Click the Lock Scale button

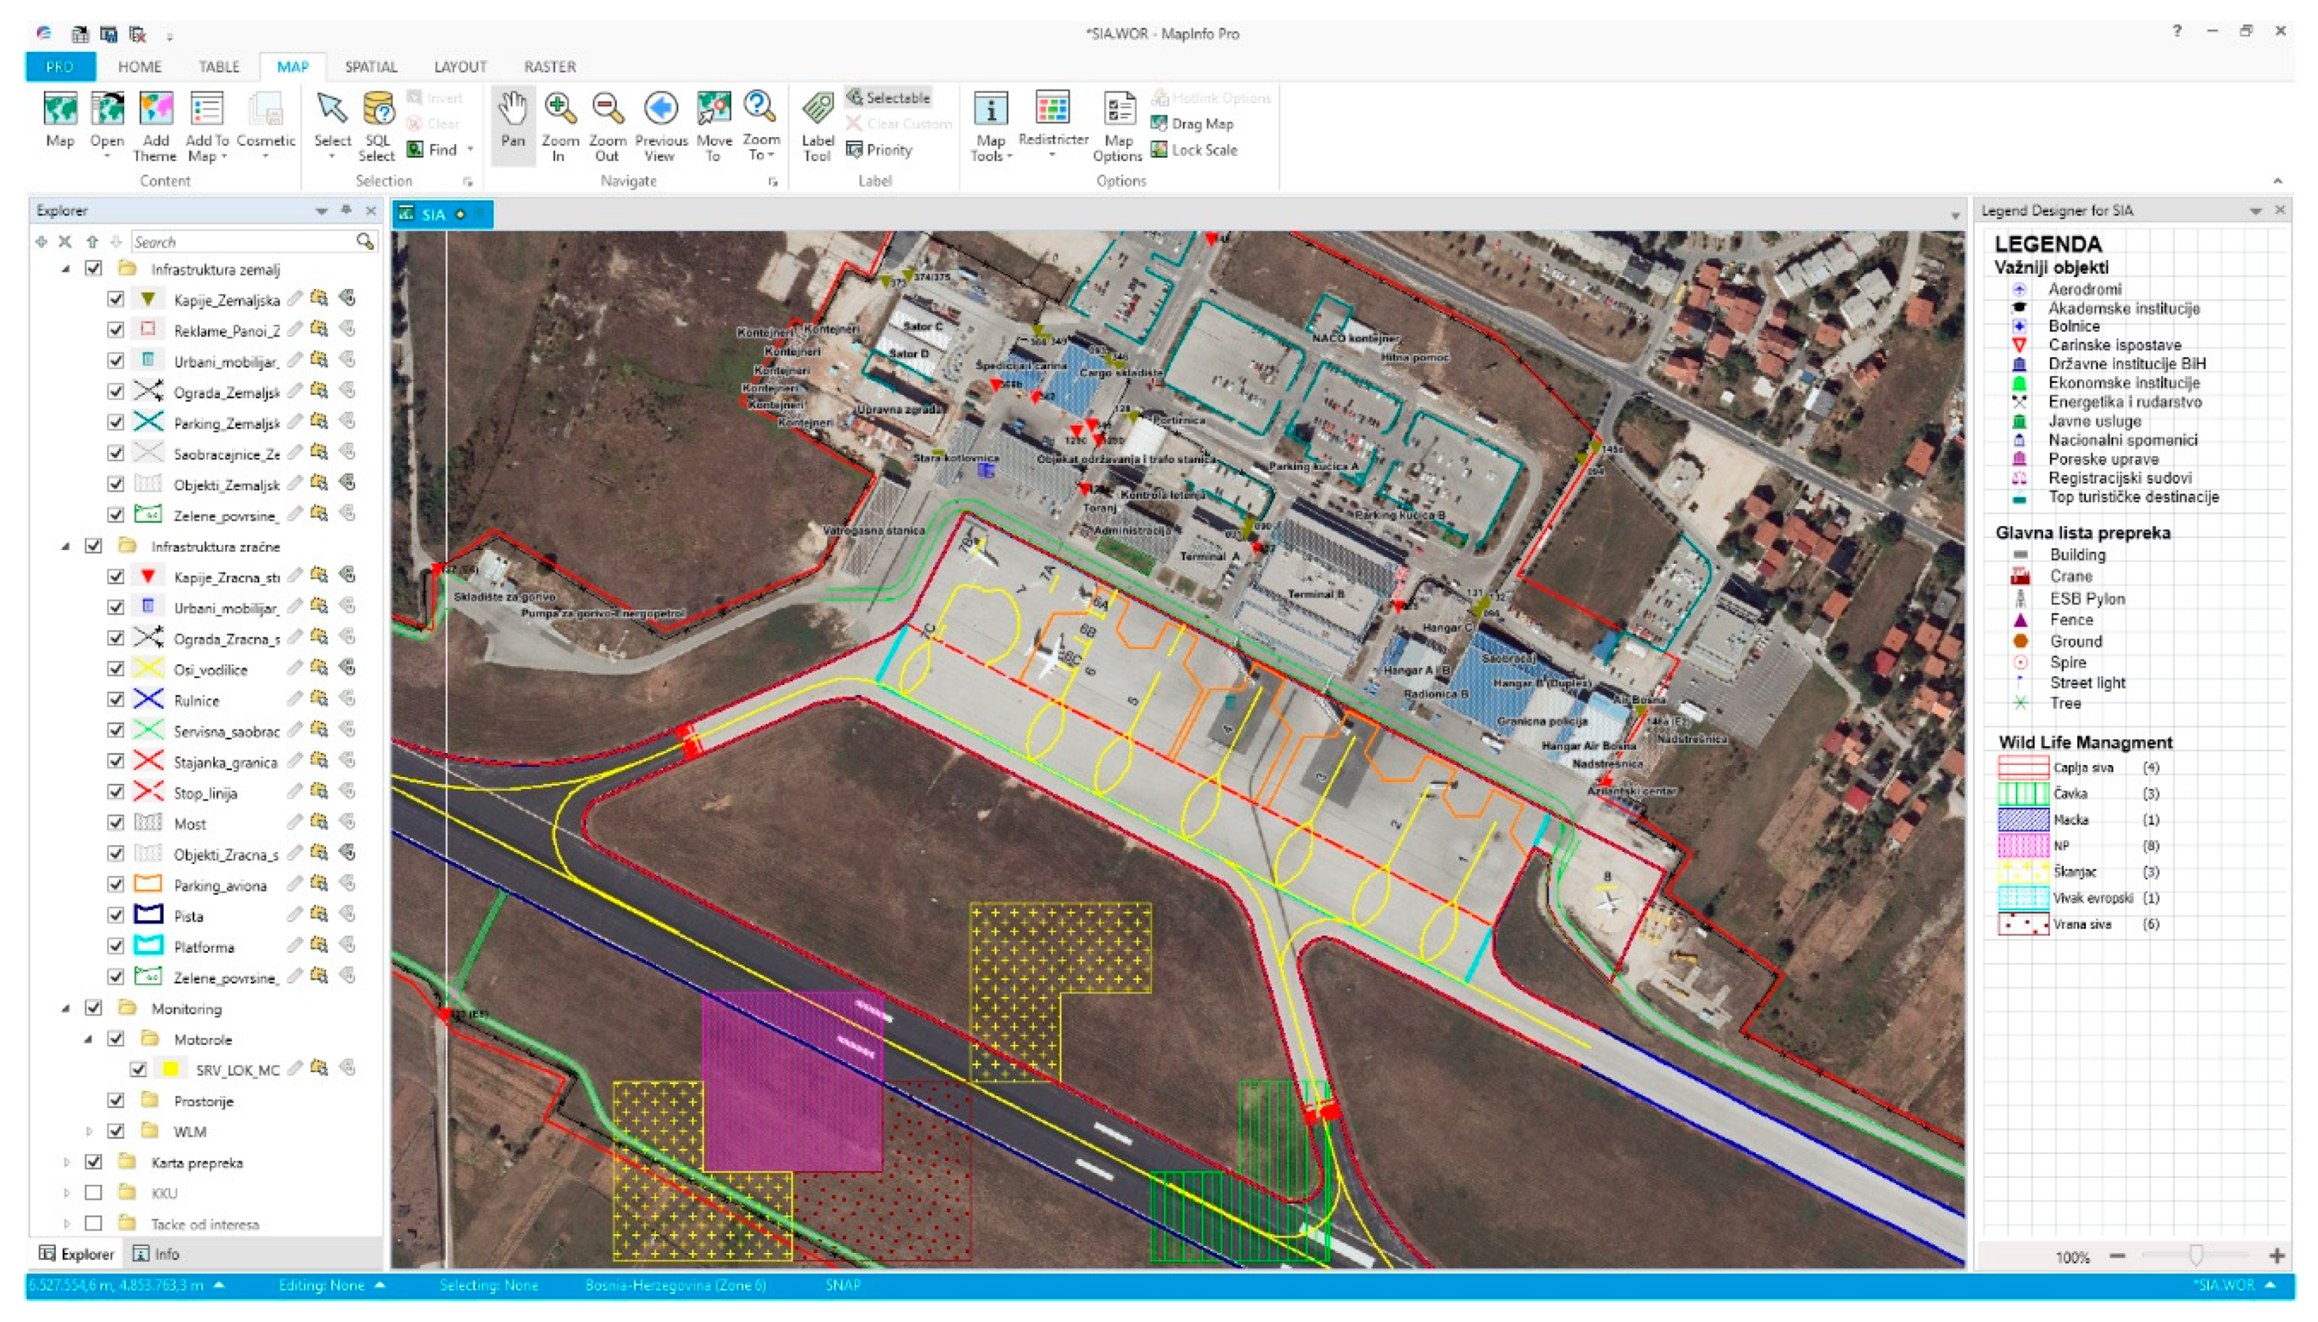pos(1194,150)
